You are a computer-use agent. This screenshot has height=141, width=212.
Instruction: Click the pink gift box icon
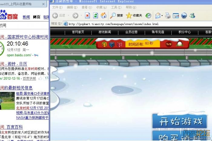(x=119, y=44)
